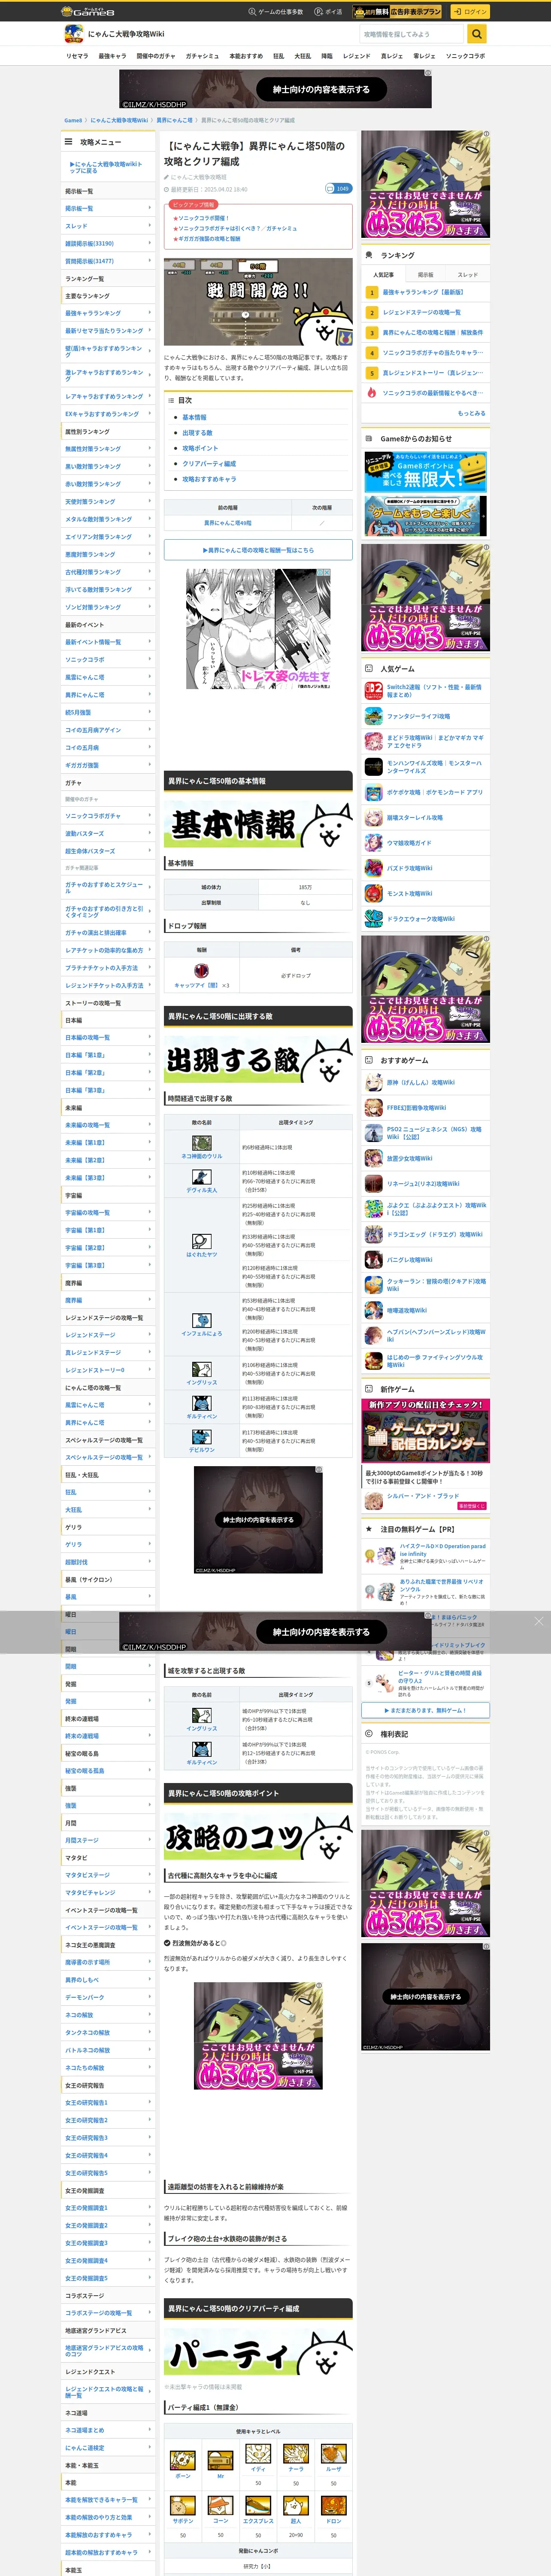Expand the スレッド sidebar arrow
Image resolution: width=551 pixels, height=2576 pixels.
click(x=150, y=225)
